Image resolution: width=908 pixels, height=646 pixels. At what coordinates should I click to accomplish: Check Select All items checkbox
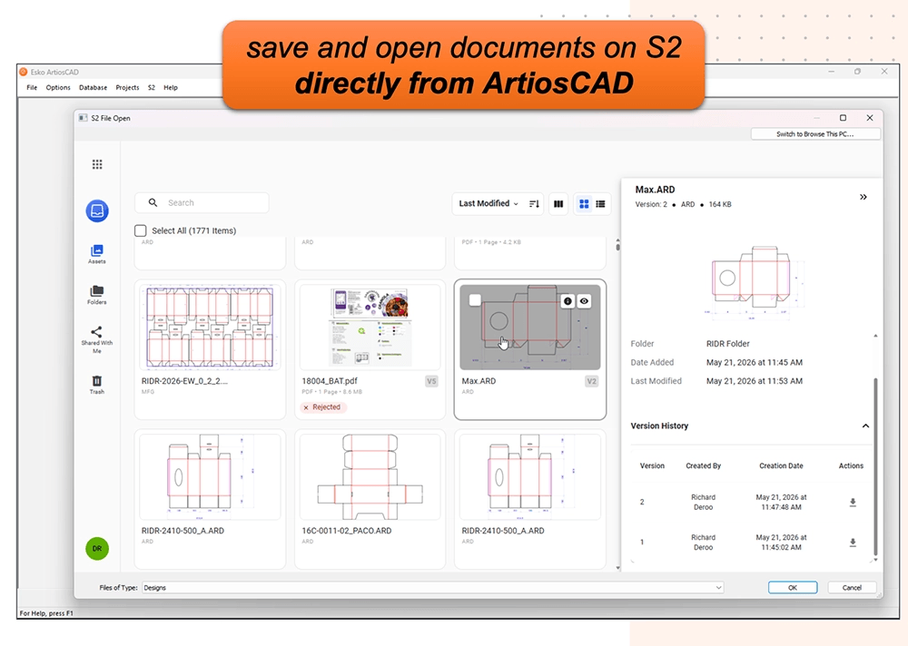(140, 230)
